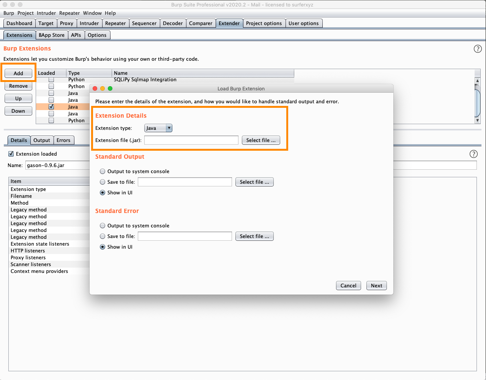486x380 pixels.
Task: Open the Burp Extensions help icon
Action: click(x=478, y=49)
